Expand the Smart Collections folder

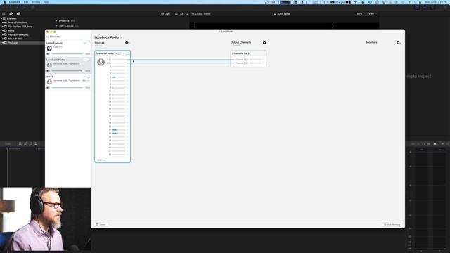3,22
